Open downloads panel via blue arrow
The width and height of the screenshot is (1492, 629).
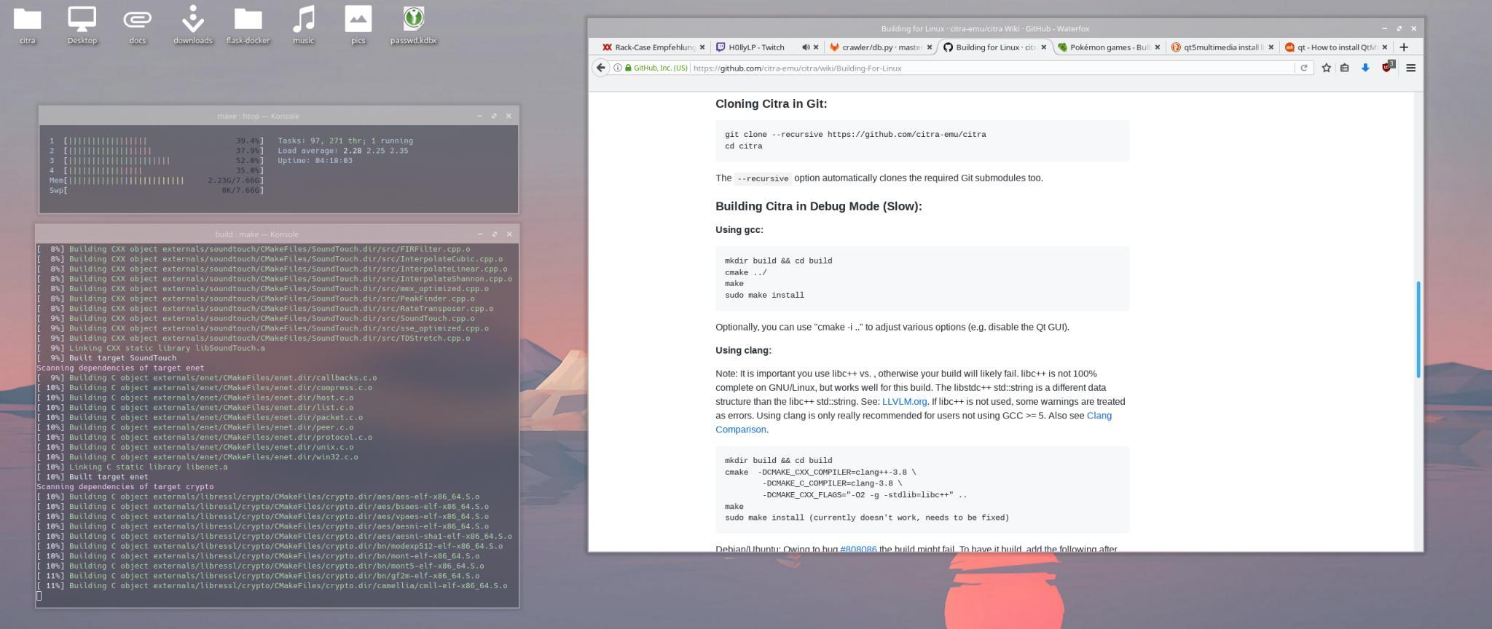coord(1365,68)
